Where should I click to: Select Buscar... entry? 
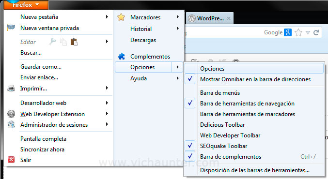pyautogui.click(x=31, y=53)
